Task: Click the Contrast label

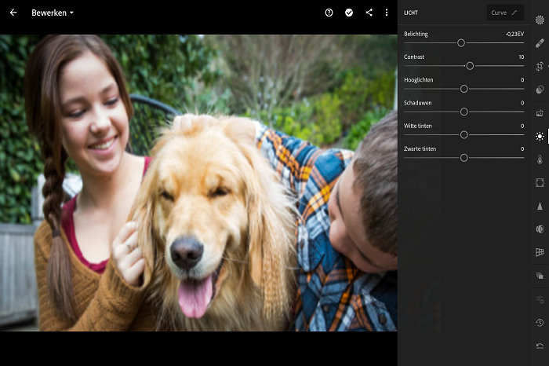Action: 414,57
